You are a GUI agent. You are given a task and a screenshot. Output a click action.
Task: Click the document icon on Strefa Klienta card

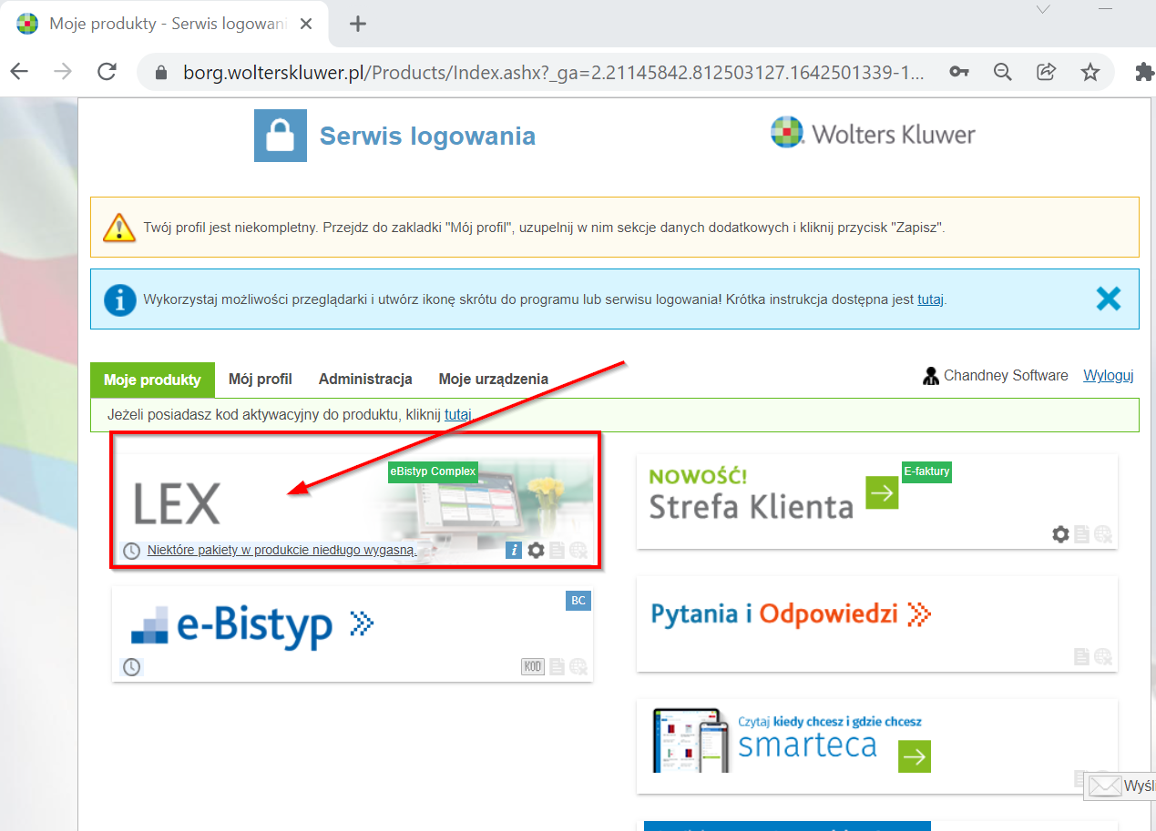point(1082,534)
